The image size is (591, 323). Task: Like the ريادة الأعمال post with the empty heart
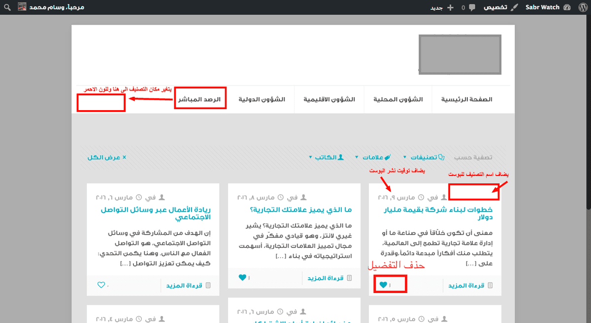click(101, 285)
